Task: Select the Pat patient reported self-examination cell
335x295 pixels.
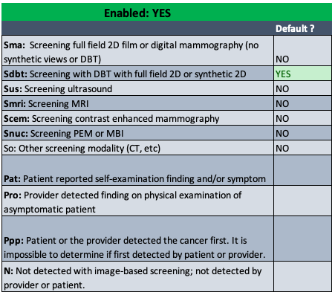Action: tap(138, 170)
